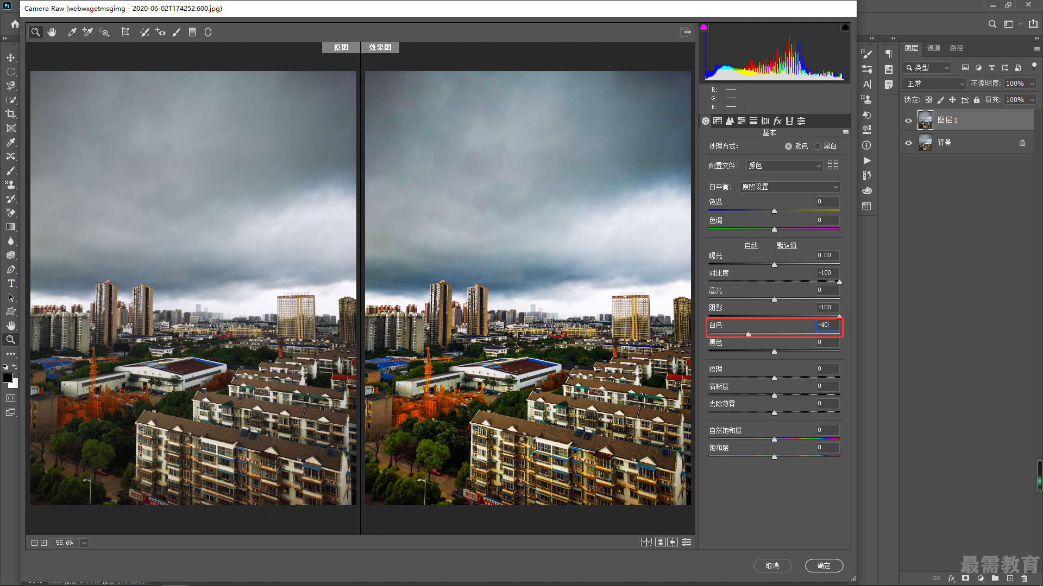Open 填充 fill dropdown arrow

(x=1032, y=100)
